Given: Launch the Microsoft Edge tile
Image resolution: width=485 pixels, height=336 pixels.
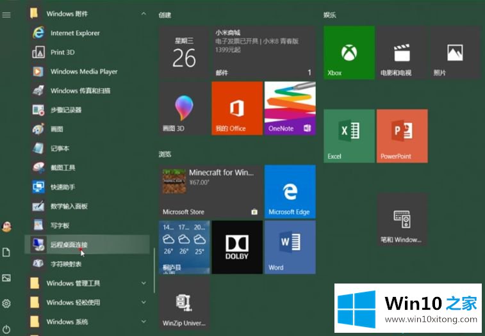Looking at the screenshot, I should [x=290, y=191].
